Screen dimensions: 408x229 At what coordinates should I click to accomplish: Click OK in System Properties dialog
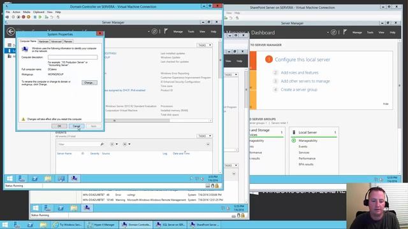[x=59, y=126]
